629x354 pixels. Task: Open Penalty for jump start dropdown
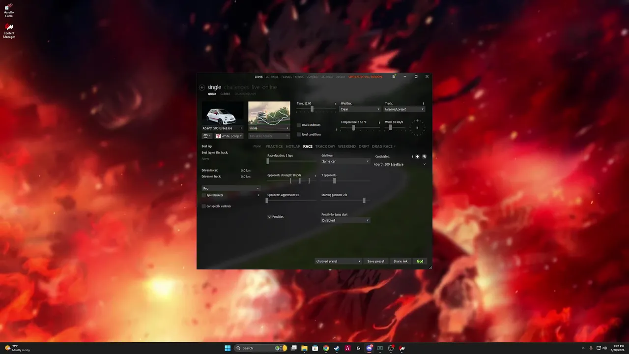click(345, 220)
